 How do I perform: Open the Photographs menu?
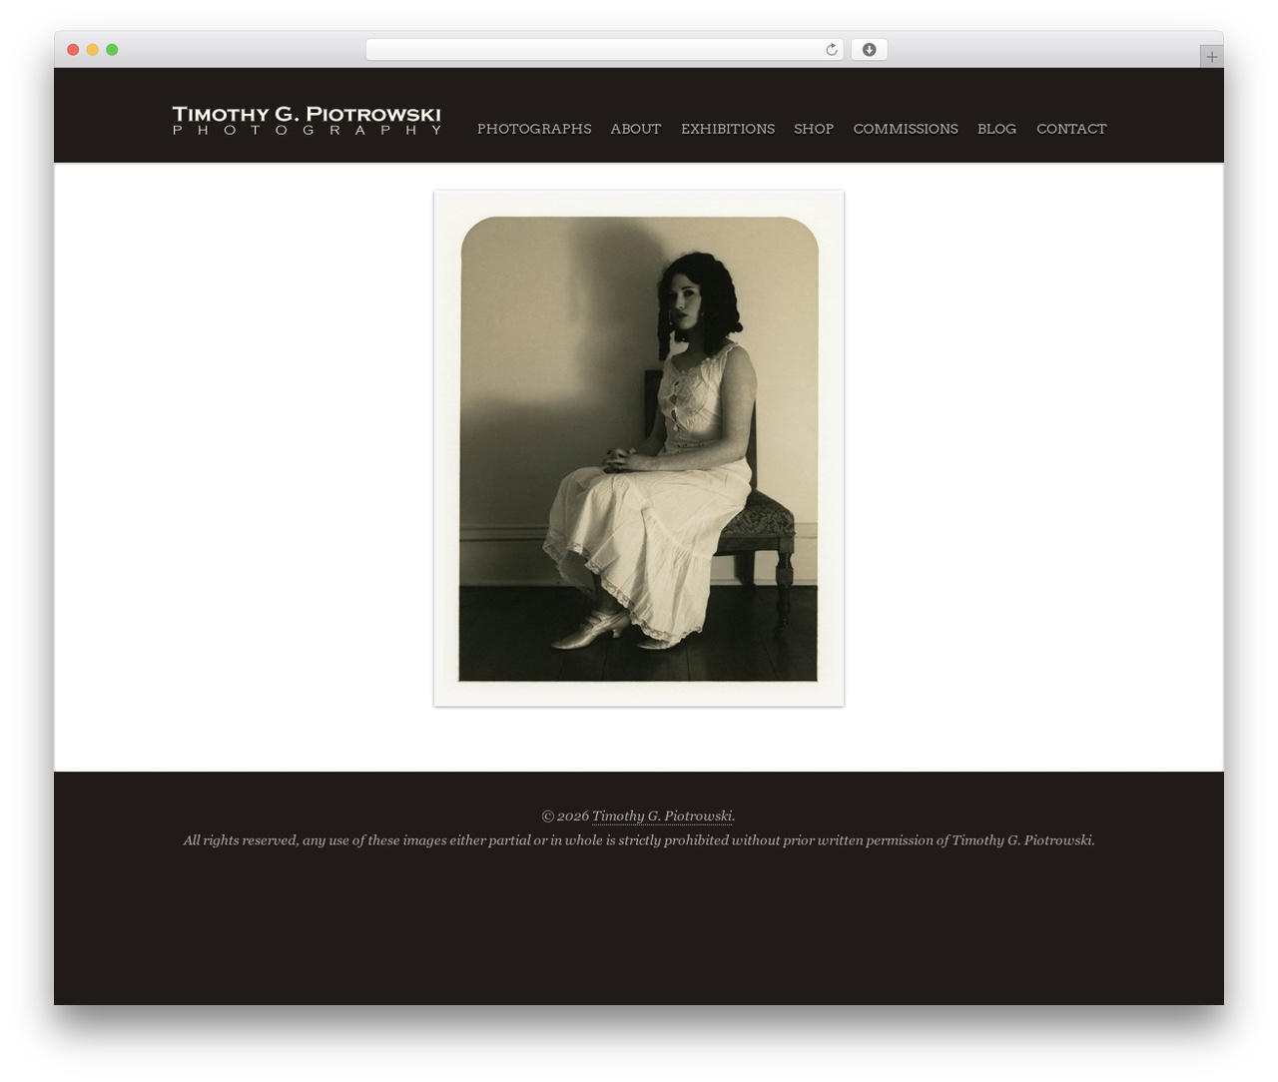click(x=534, y=129)
